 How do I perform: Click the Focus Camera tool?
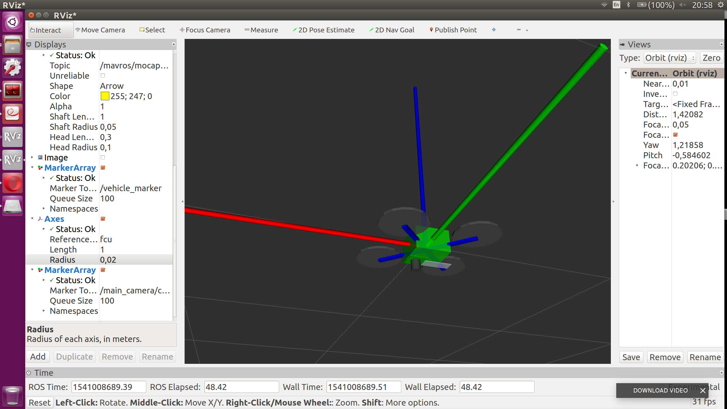205,30
